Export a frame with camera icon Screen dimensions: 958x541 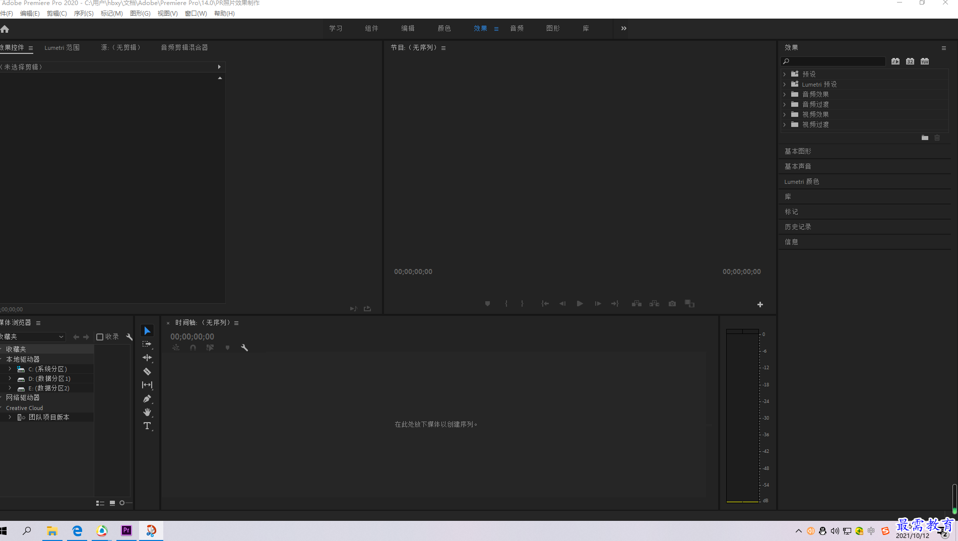coord(672,303)
